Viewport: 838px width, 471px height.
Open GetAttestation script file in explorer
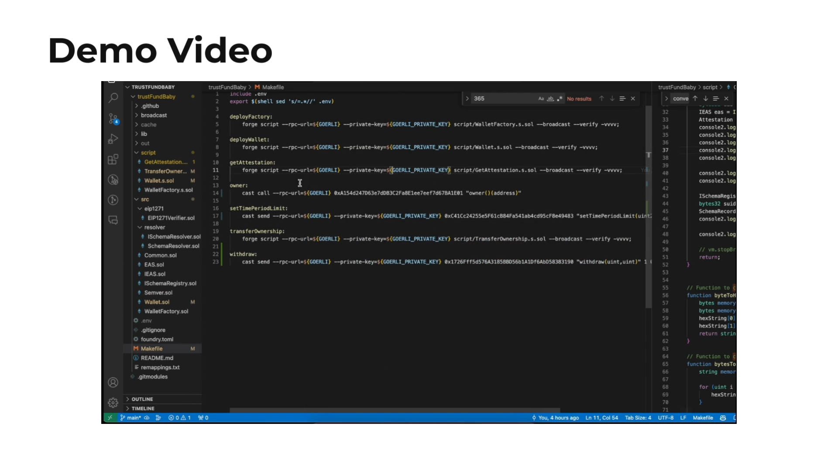[x=162, y=162]
